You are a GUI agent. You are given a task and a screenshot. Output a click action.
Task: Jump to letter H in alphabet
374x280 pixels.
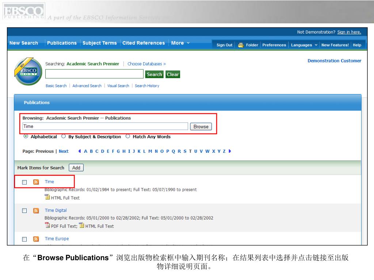(x=124, y=151)
